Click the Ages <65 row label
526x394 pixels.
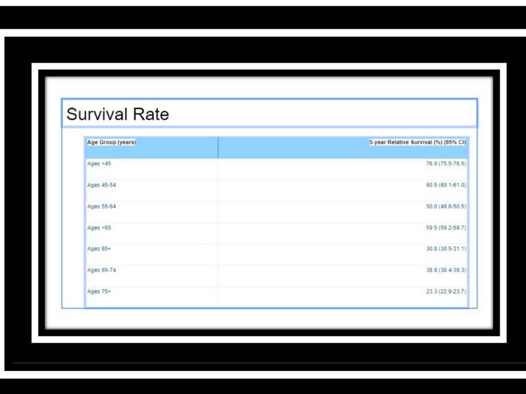point(99,228)
